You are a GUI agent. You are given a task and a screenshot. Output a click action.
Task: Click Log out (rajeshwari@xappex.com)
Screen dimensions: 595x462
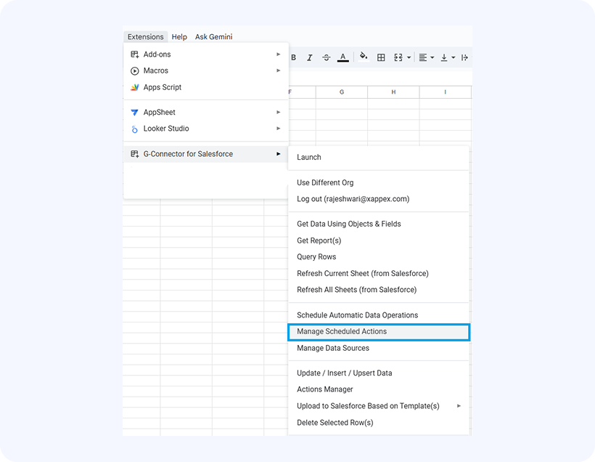coord(353,199)
